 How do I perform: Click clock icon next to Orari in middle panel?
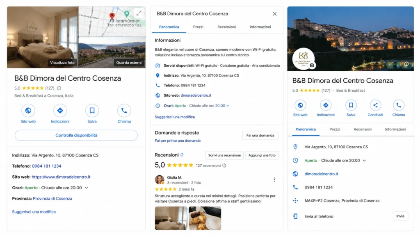click(158, 106)
